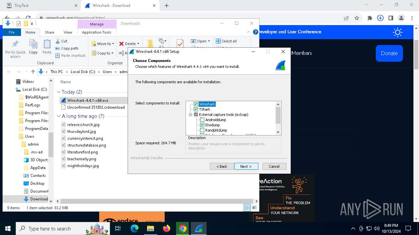Image resolution: width=419 pixels, height=235 pixels.
Task: Click quick access toolbar properties icon
Action: tap(19, 23)
